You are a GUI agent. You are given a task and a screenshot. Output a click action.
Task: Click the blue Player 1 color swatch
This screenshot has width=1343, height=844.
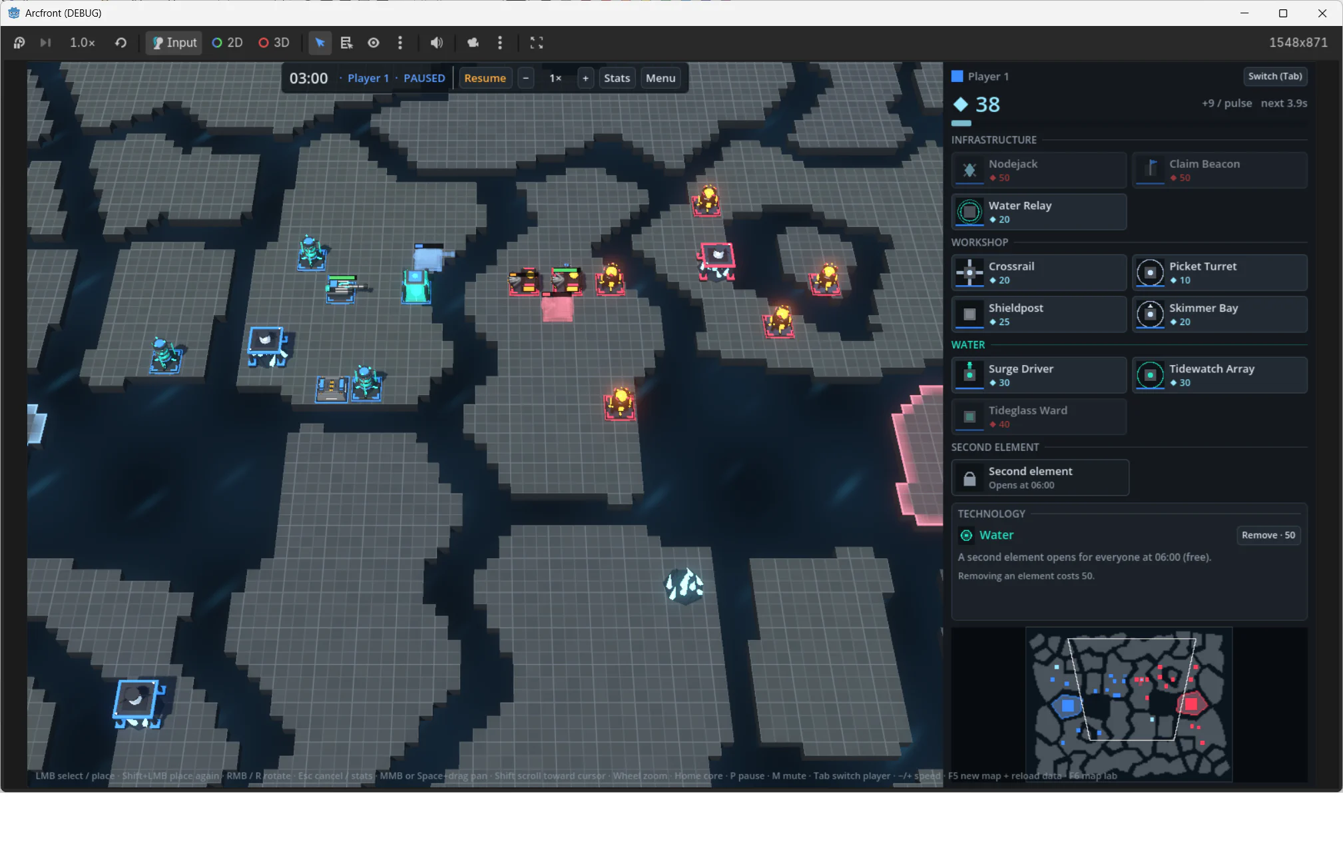click(x=957, y=77)
